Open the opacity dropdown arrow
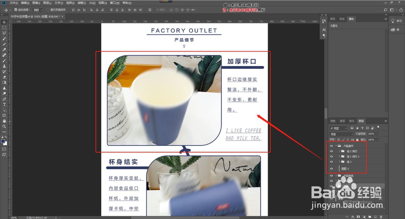The width and height of the screenshot is (405, 219). (x=377, y=134)
